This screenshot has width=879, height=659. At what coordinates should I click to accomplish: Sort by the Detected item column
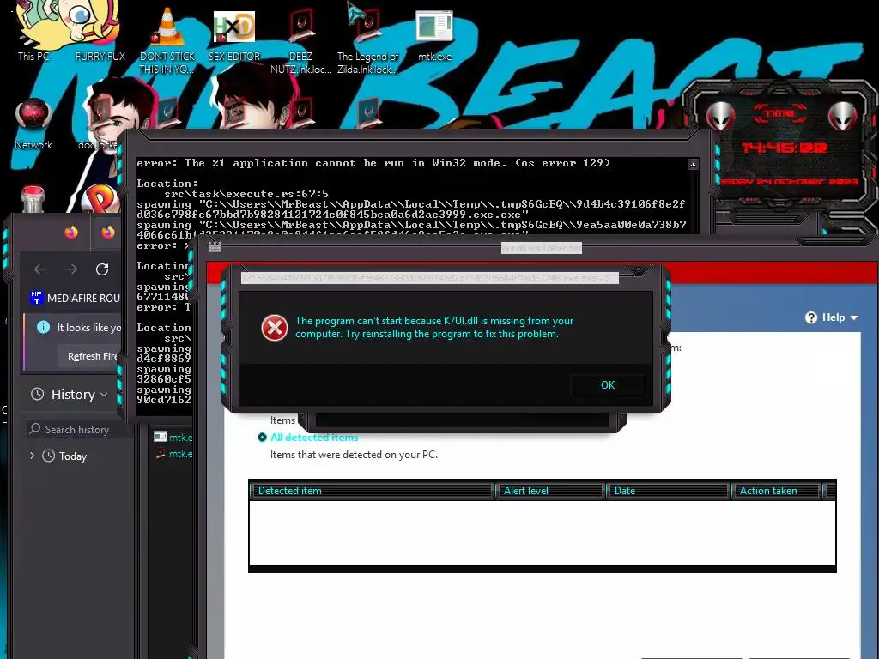pyautogui.click(x=372, y=491)
